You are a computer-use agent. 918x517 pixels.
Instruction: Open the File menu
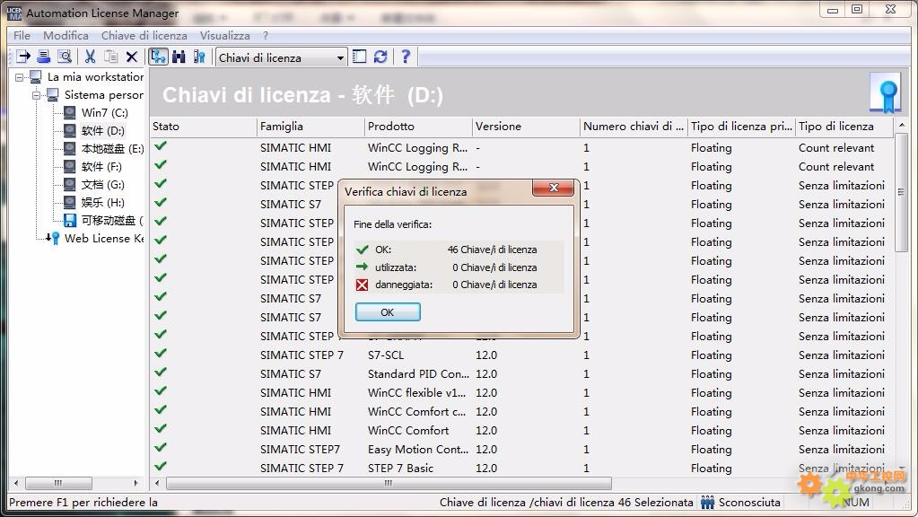point(22,36)
